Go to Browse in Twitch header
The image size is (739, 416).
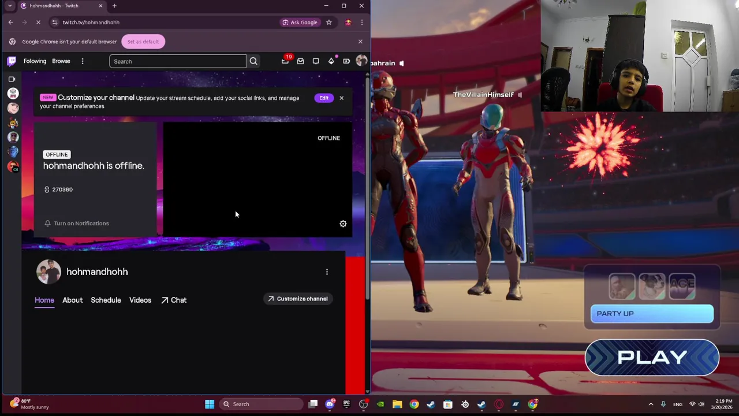61,61
